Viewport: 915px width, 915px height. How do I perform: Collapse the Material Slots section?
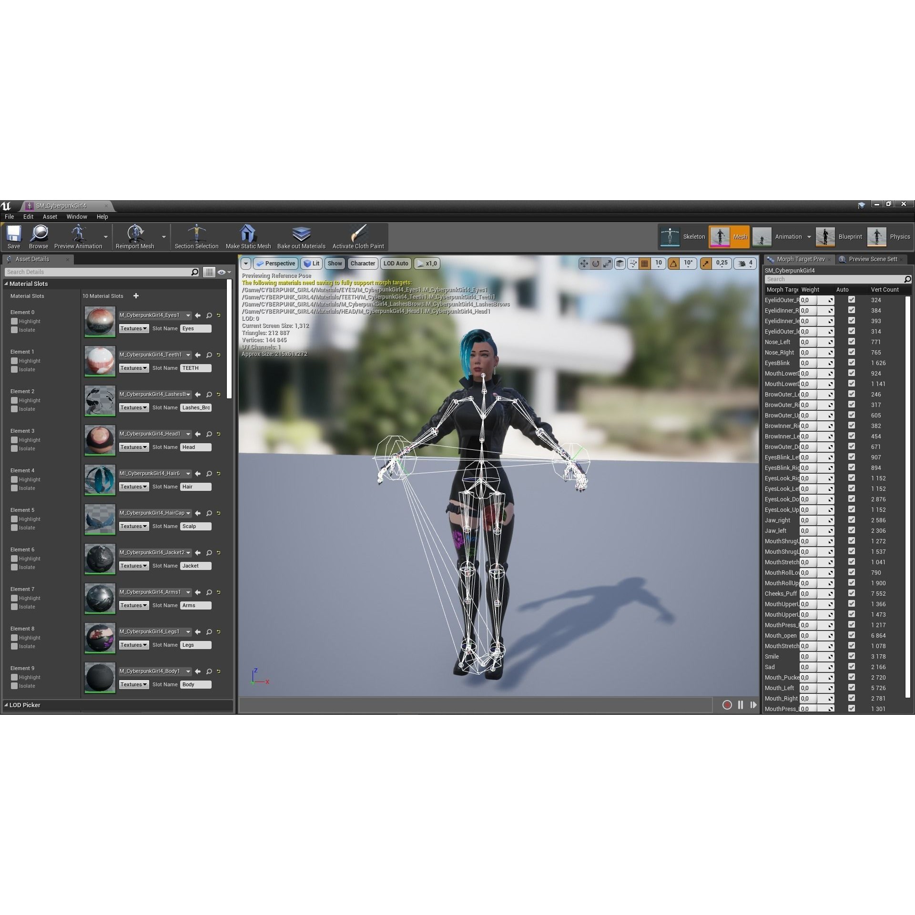(x=6, y=284)
